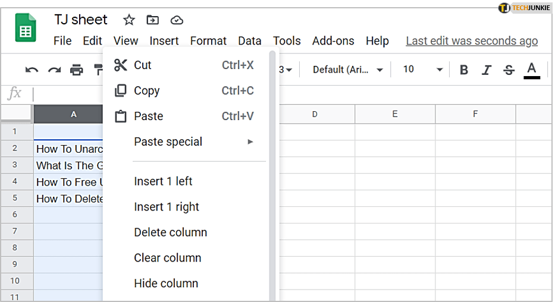Viewport: 555px width, 302px height.
Task: Toggle bold formatting
Action: point(464,70)
